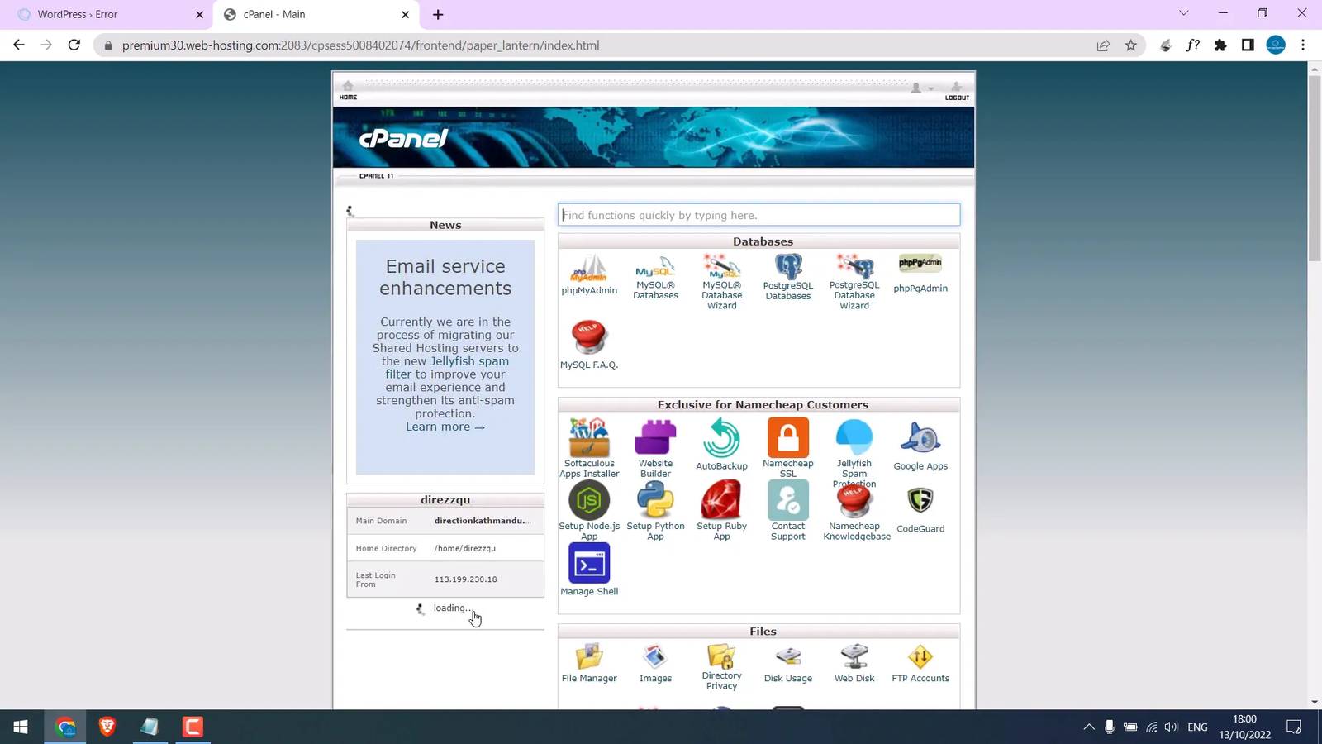Viewport: 1322px width, 744px height.
Task: Go back to previous page
Action: (19, 45)
